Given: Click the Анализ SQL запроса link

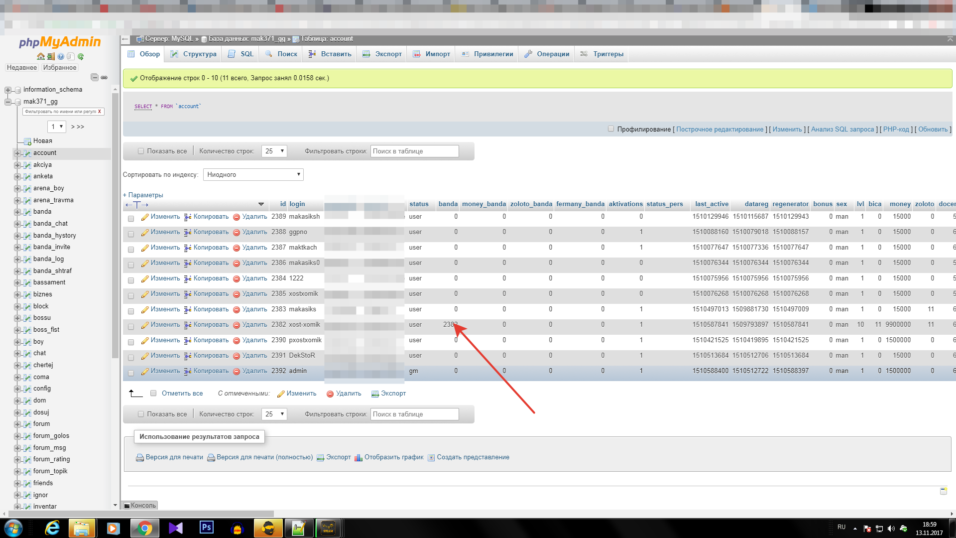Looking at the screenshot, I should [x=842, y=130].
